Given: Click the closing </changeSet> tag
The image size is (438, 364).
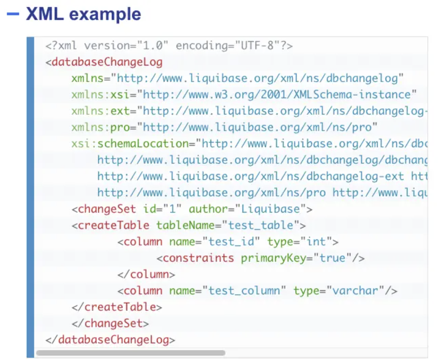Looking at the screenshot, I should click(110, 324).
